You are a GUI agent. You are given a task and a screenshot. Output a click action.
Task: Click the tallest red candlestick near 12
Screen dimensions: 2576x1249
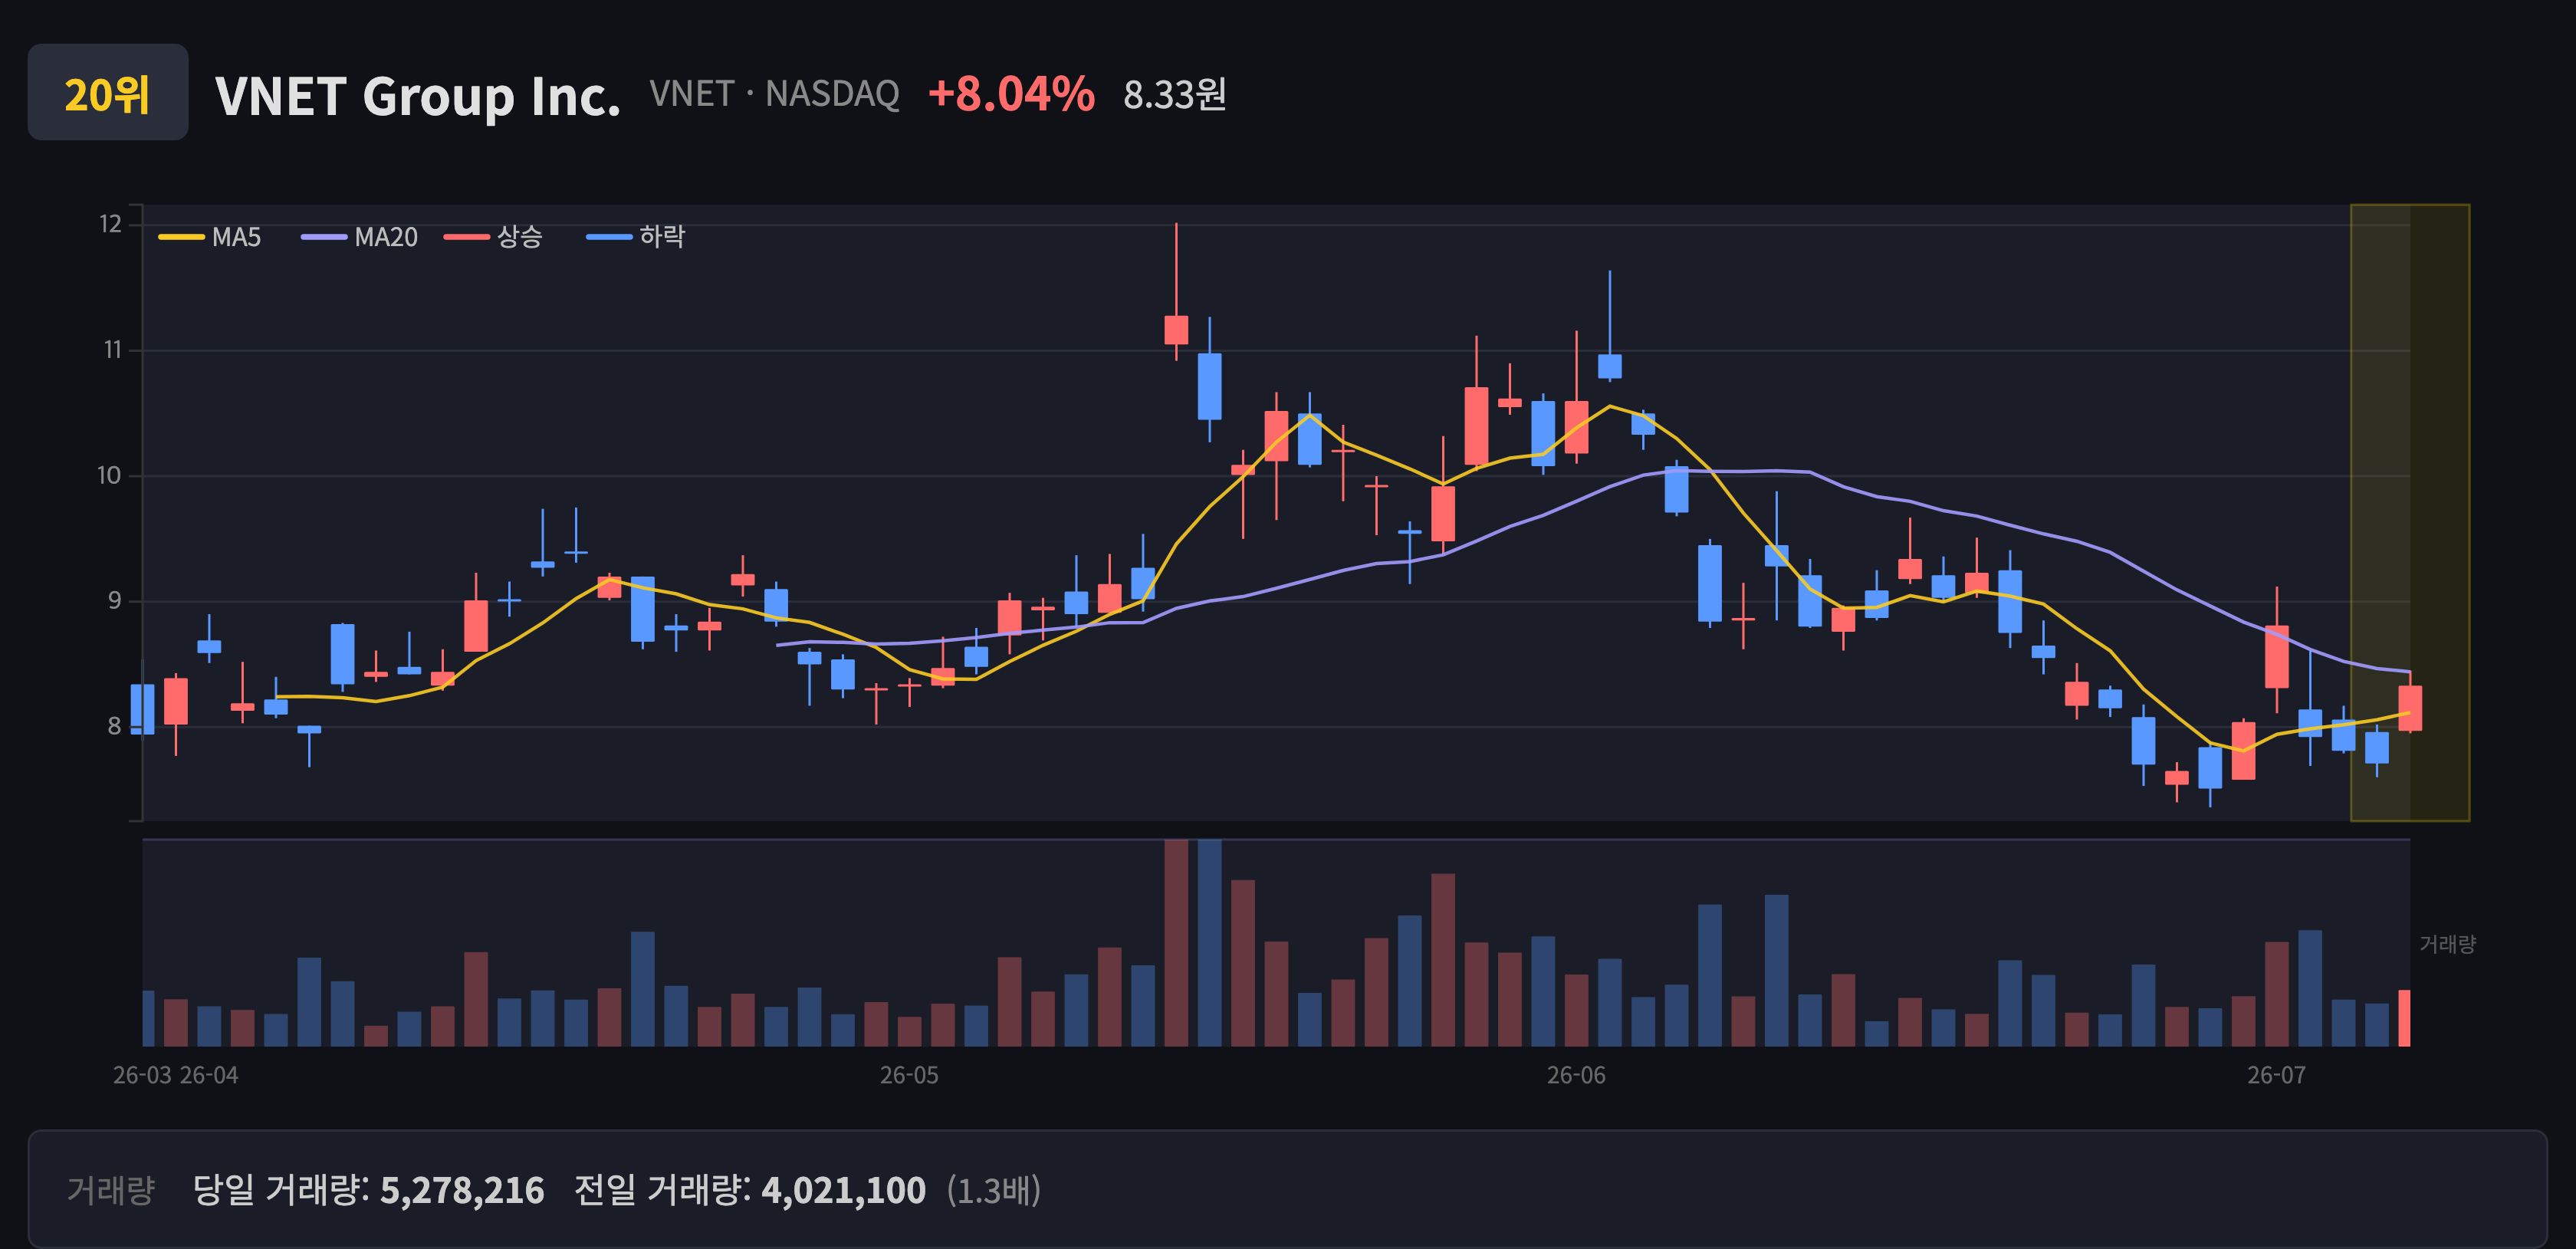coord(1176,330)
